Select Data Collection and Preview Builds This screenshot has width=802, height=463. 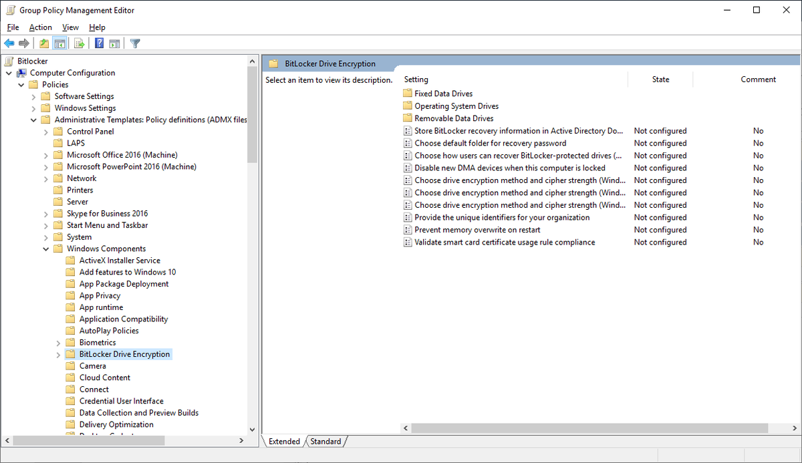[139, 413]
